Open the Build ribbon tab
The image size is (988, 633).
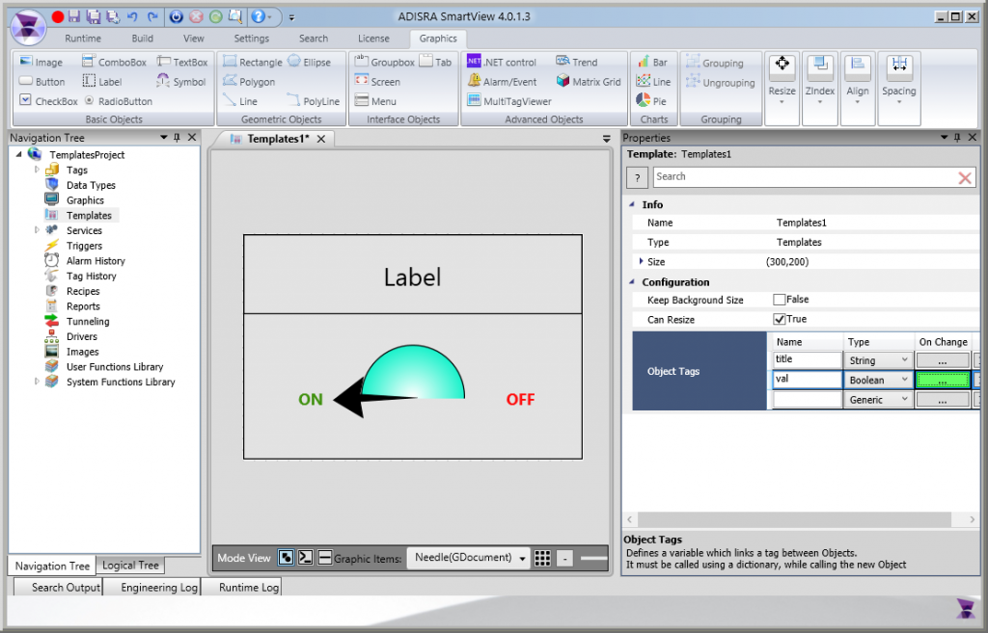(x=143, y=39)
